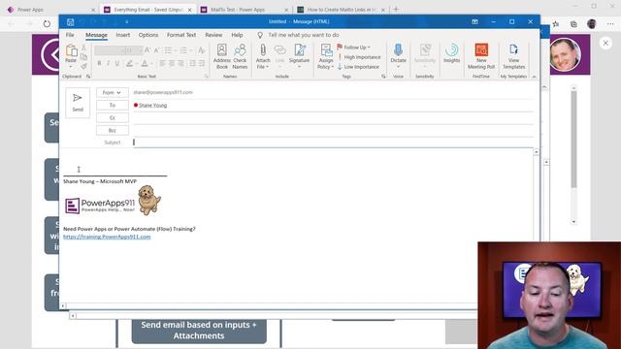Open the Review ribbon tab

click(x=213, y=35)
